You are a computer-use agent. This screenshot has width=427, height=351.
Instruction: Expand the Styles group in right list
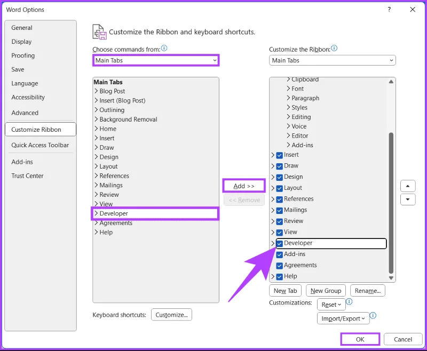coord(288,107)
